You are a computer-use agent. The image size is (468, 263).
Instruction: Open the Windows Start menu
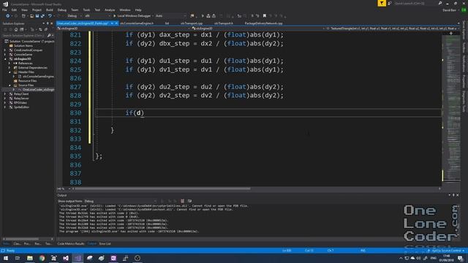6,258
